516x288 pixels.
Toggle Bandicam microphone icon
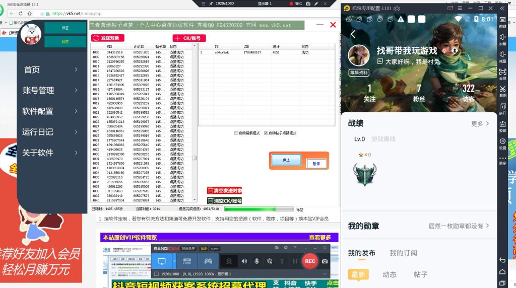coord(256,261)
